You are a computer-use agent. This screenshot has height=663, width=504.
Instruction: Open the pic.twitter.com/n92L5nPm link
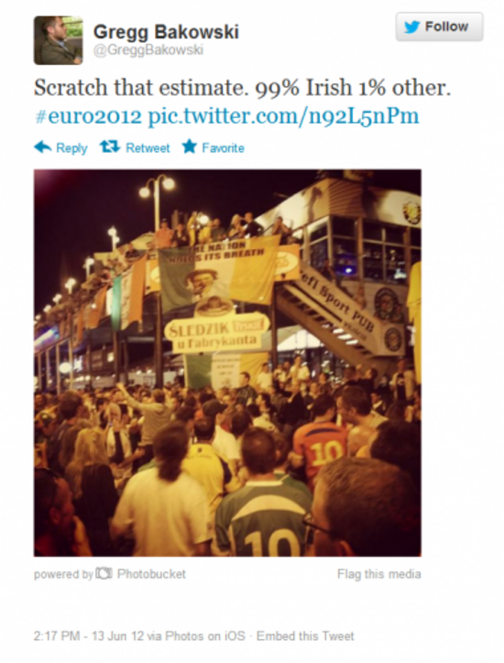point(283,116)
